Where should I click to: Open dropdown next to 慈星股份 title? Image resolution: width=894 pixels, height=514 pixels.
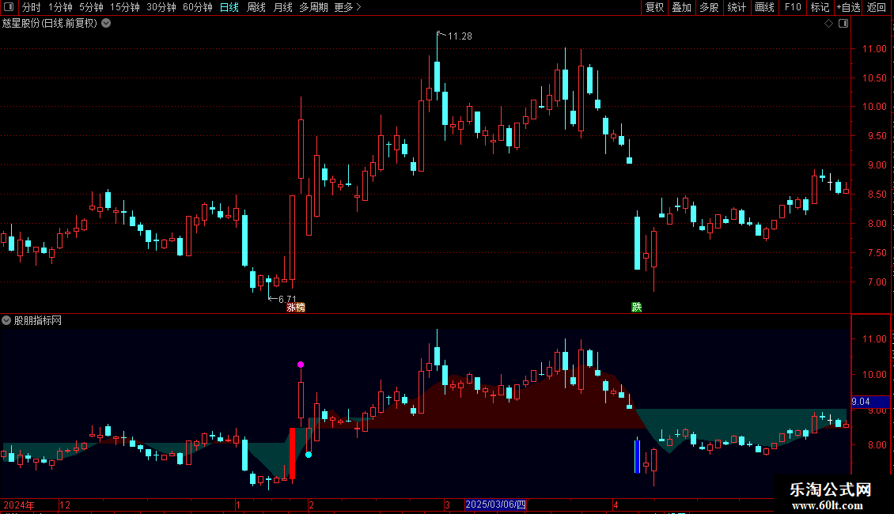[x=106, y=24]
